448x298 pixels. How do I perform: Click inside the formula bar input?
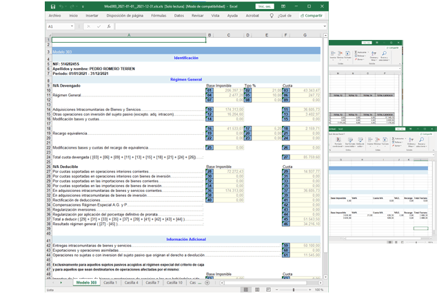[214, 26]
